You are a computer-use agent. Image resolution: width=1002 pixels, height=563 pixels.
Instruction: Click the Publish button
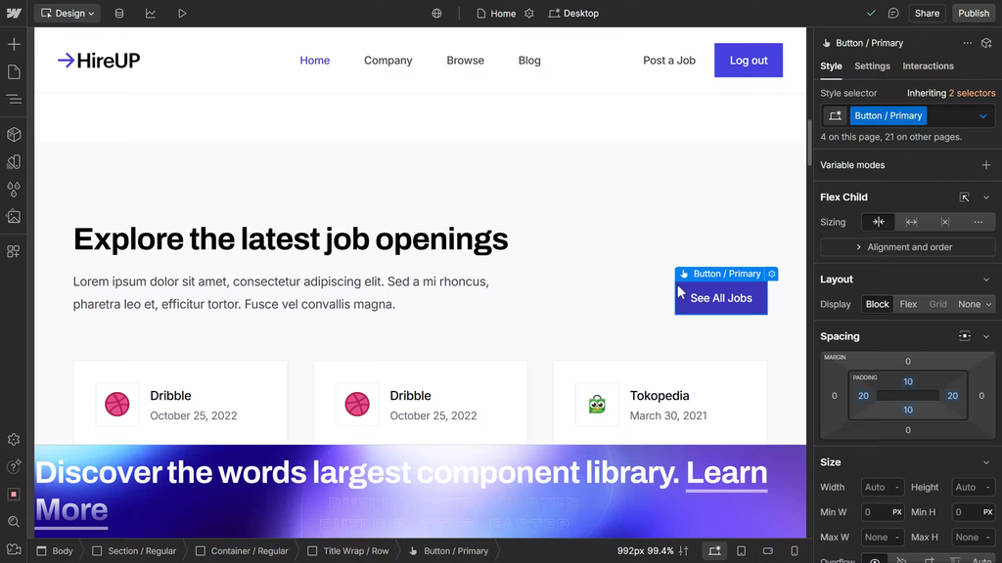tap(973, 14)
